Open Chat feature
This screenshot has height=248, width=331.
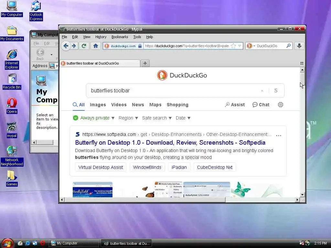[261, 105]
